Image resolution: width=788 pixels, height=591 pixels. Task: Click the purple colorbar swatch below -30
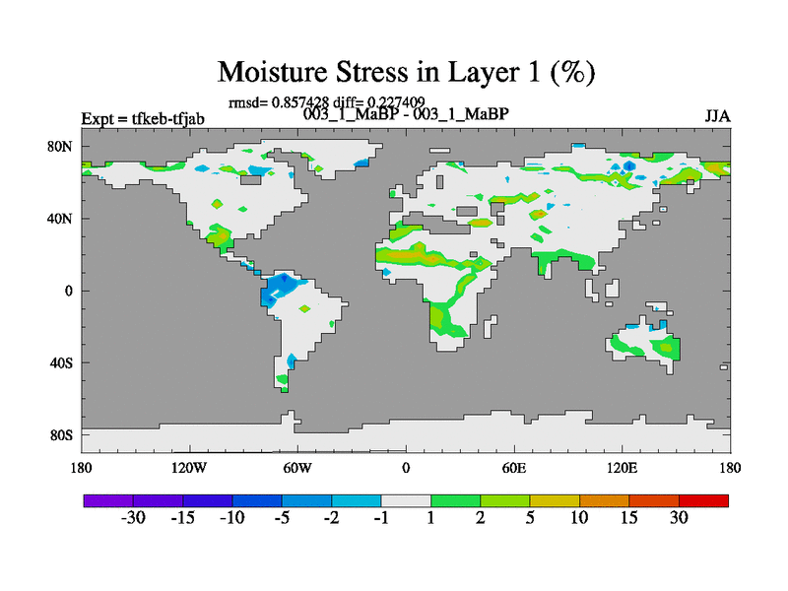click(x=108, y=500)
